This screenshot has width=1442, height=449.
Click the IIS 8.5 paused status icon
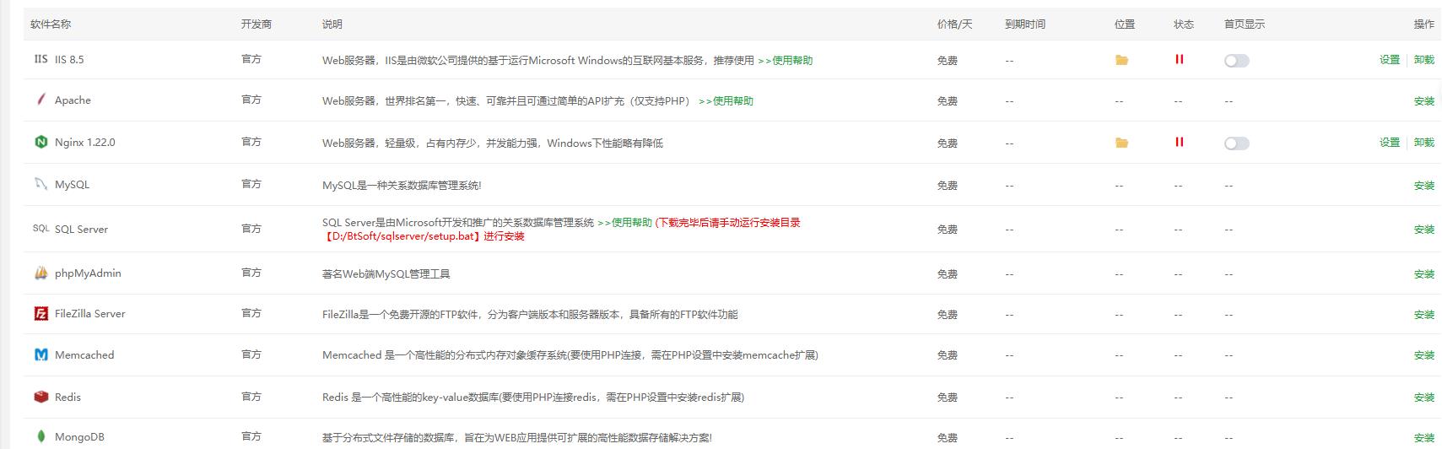tap(1179, 59)
